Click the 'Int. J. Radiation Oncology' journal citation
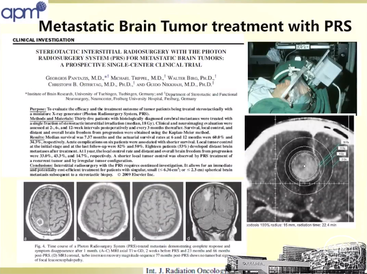The height and width of the screenshot is (274, 367). (186, 271)
